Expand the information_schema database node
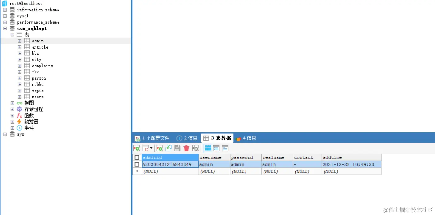Viewport: 435px width, 215px height. 5,10
